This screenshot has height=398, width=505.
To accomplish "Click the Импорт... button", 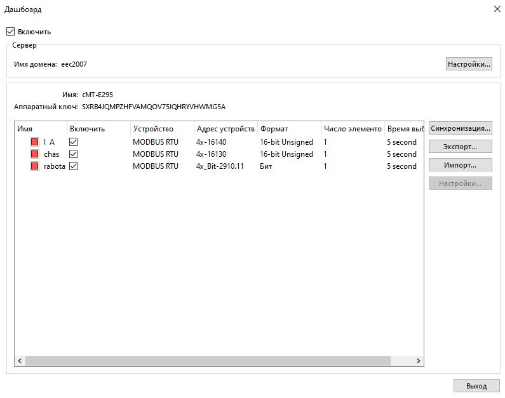I will pos(460,165).
